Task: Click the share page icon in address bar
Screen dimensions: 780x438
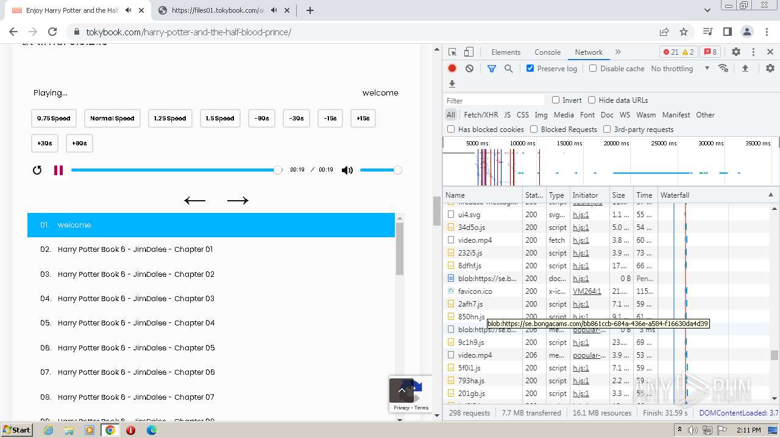Action: click(664, 32)
